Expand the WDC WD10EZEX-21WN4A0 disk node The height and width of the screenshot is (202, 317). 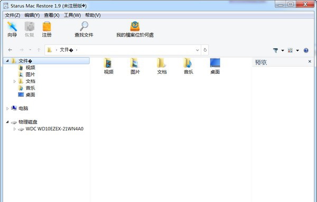14,129
